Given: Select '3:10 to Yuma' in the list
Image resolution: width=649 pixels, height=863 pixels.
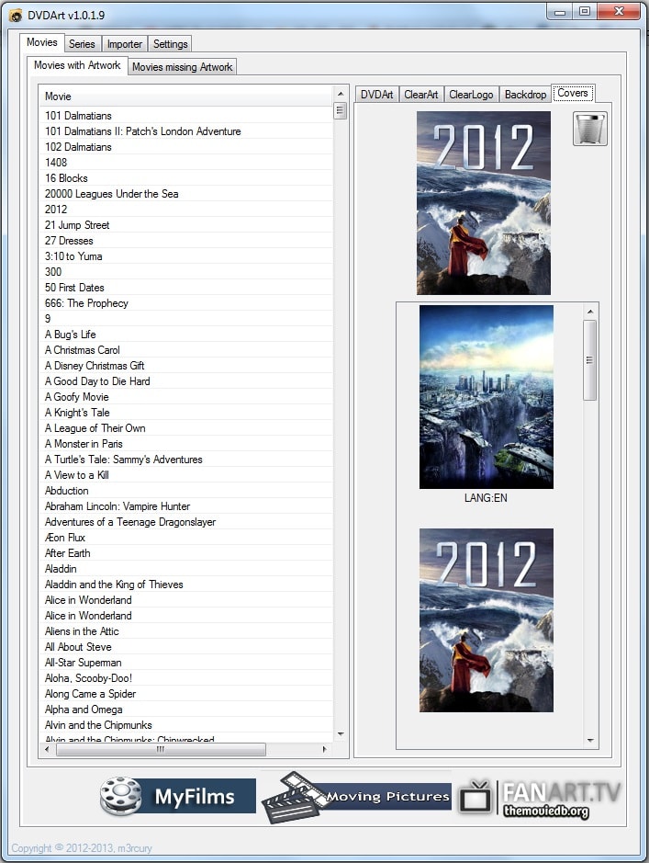Looking at the screenshot, I should 185,256.
